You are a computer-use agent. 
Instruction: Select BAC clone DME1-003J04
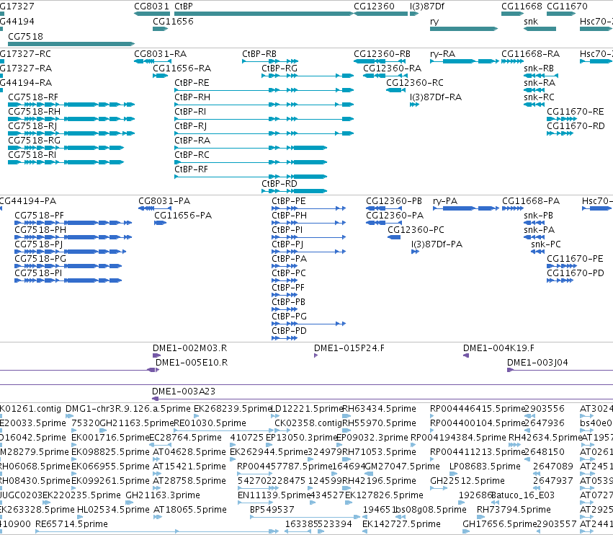[x=537, y=363]
